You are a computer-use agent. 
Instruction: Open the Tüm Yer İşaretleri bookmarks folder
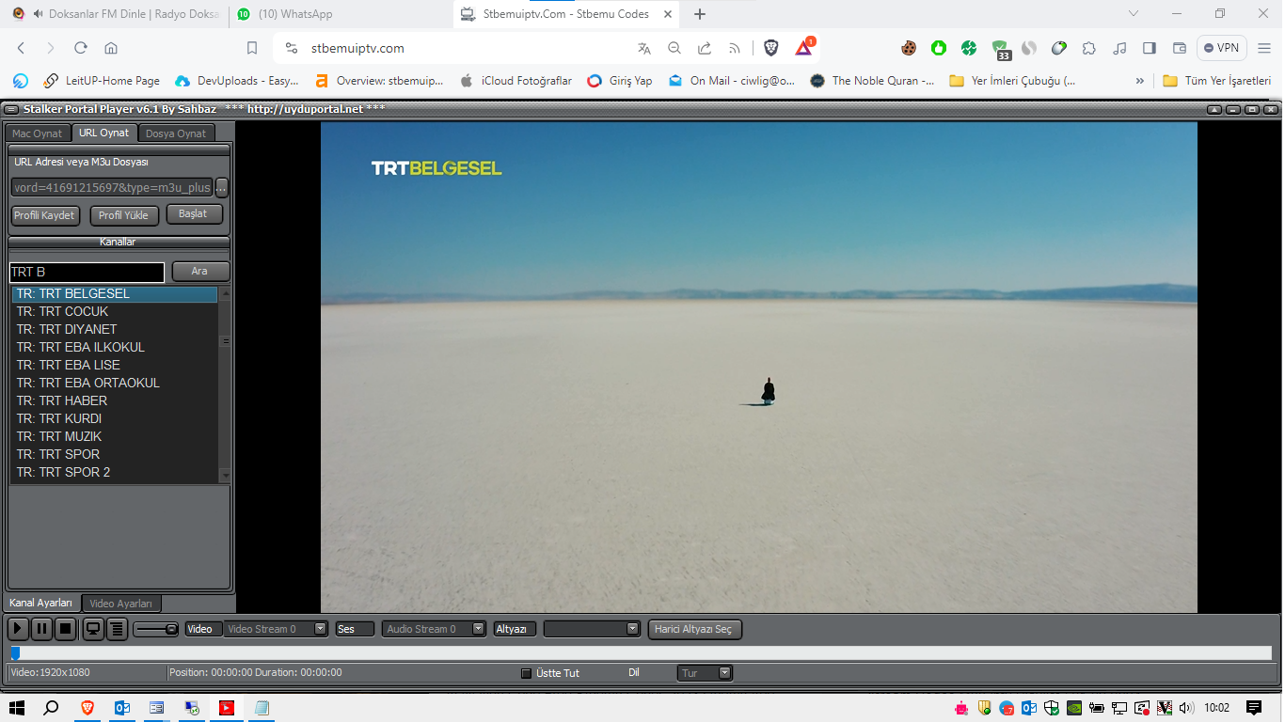pos(1217,81)
